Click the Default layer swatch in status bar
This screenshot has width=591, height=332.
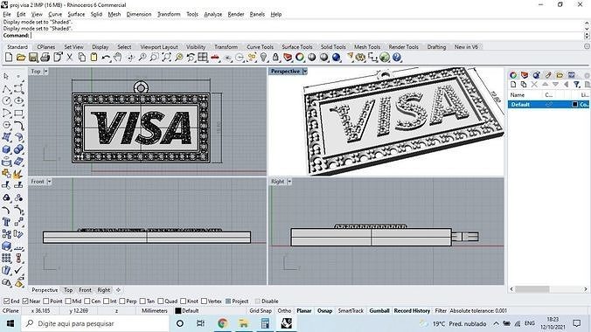(x=178, y=311)
